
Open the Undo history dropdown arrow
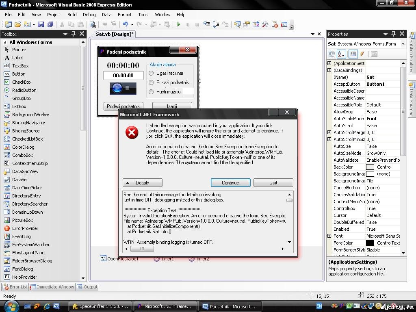[132, 24]
